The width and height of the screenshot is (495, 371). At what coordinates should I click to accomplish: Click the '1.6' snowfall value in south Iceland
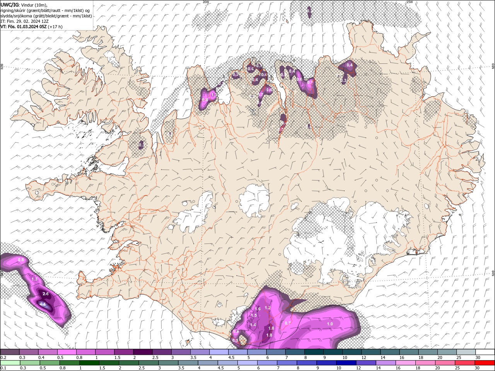click(258, 309)
